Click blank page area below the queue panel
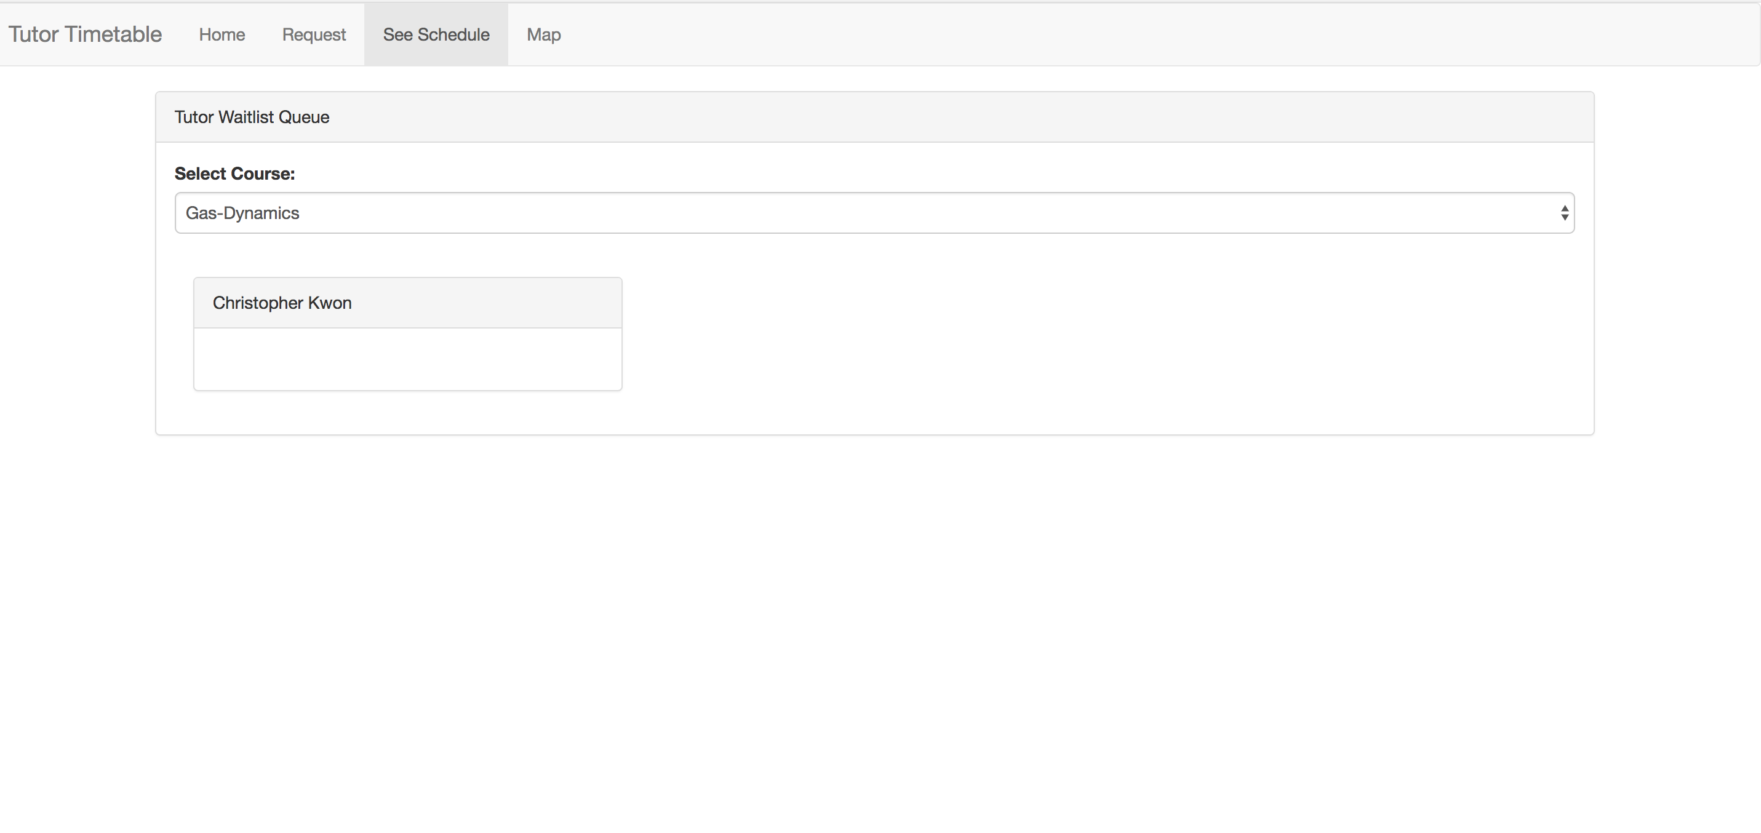This screenshot has height=833, width=1761. pyautogui.click(x=875, y=615)
